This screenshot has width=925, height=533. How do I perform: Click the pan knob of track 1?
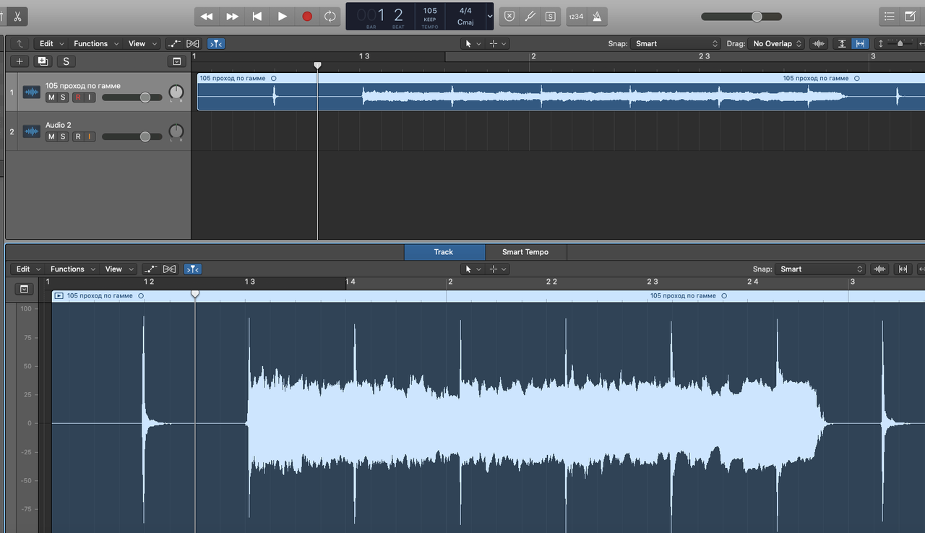click(176, 92)
